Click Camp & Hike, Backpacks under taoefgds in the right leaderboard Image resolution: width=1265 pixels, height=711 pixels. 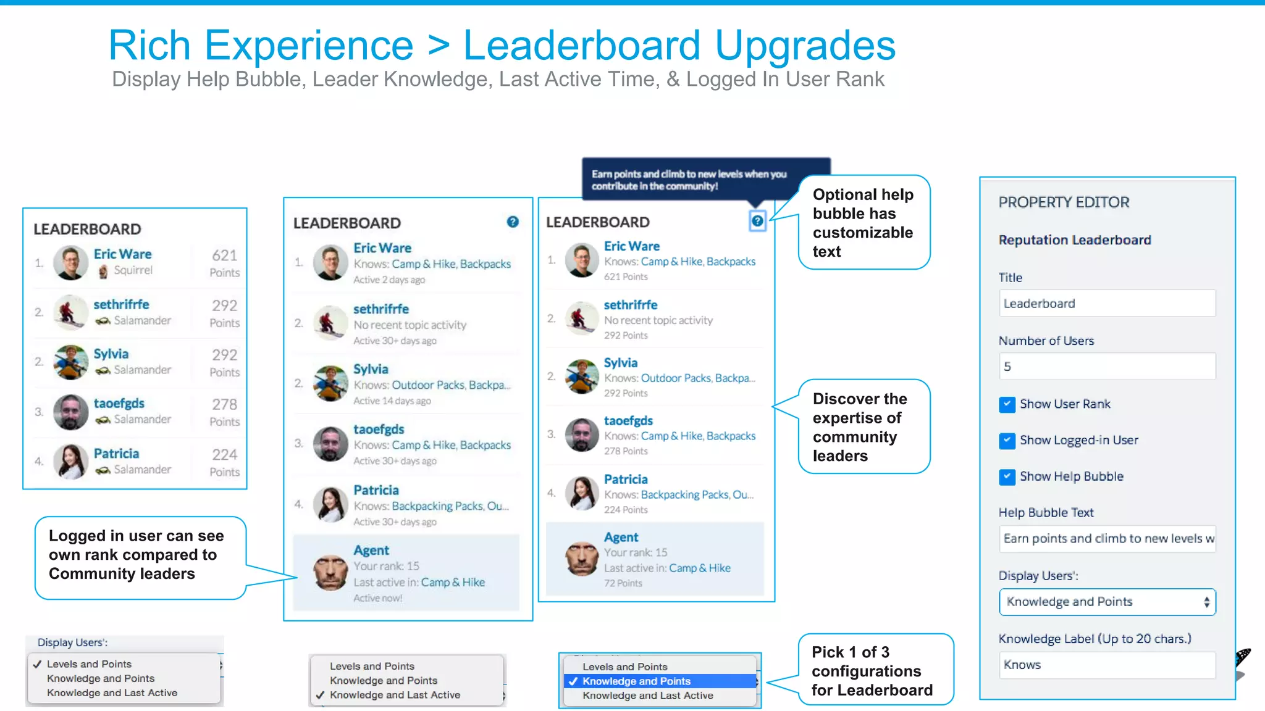(698, 436)
